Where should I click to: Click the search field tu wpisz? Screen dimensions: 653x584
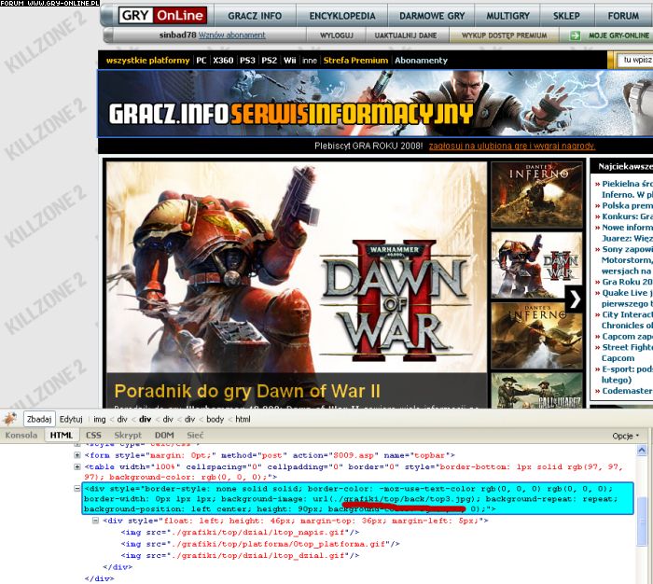coord(635,60)
